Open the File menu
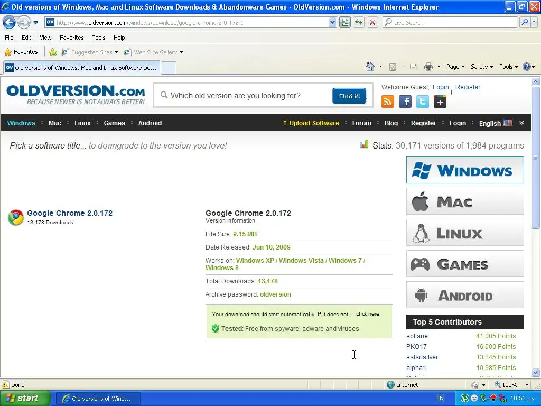Viewport: 541px width, 406px height. tap(10, 38)
